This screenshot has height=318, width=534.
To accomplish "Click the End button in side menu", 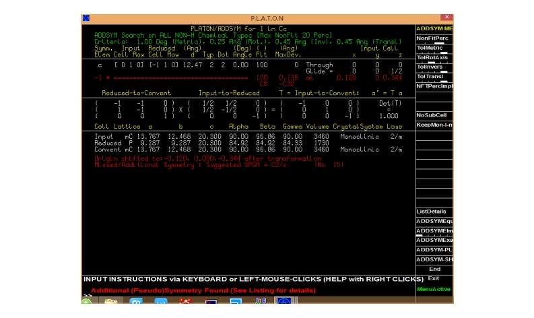I will tap(434, 269).
